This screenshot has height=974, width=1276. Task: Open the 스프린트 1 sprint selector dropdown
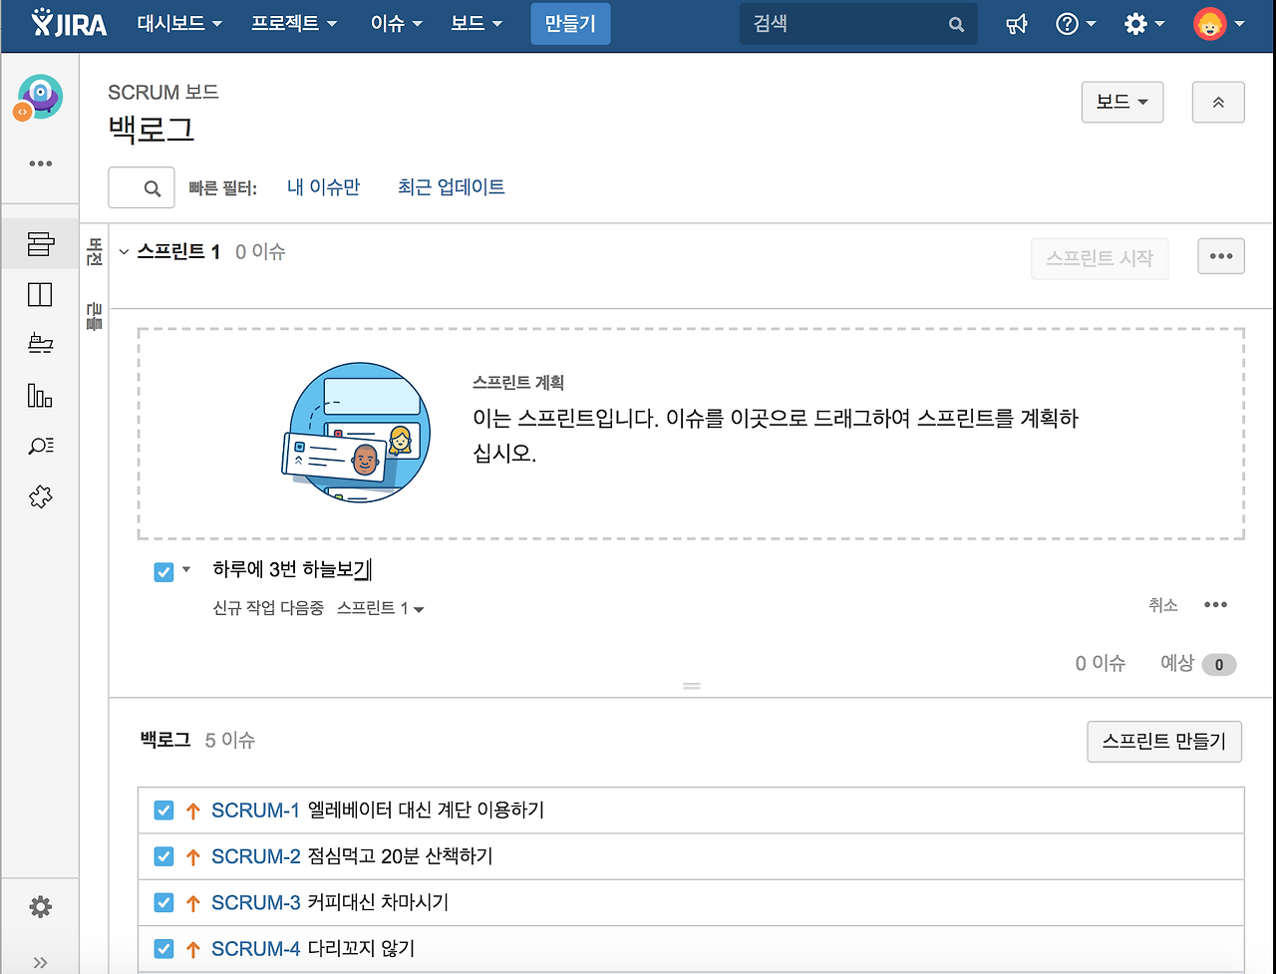click(x=381, y=608)
